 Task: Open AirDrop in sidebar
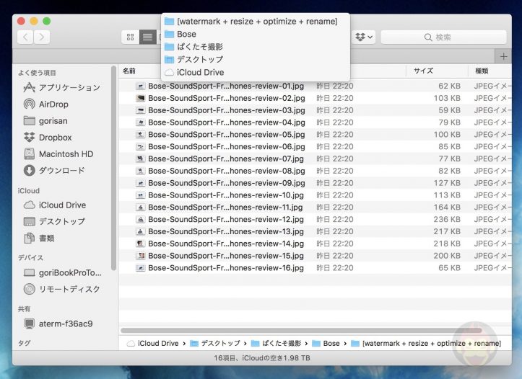click(46, 104)
